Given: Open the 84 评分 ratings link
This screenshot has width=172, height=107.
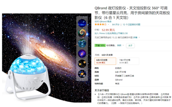Looking at the screenshot, I should tap(116, 25).
